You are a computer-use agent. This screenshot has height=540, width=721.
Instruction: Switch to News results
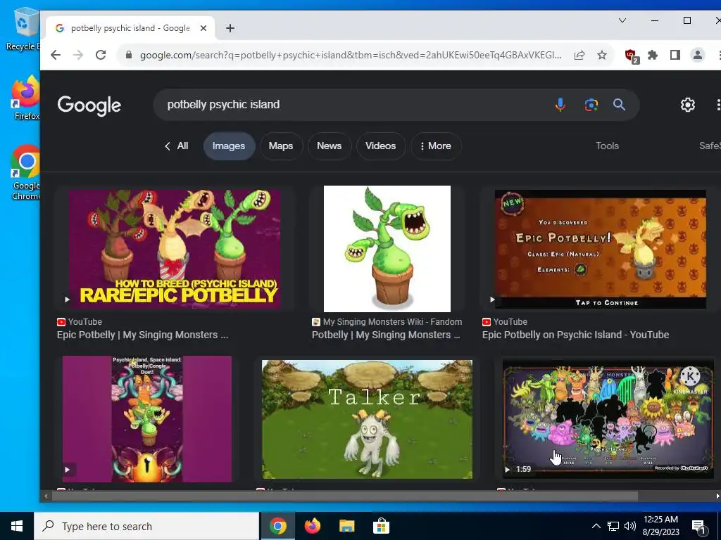(330, 146)
